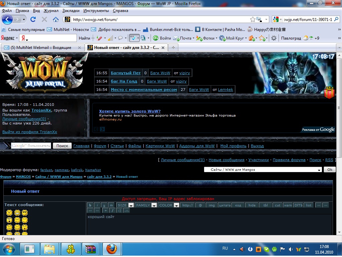
Task: Insert a quote with the цитата button
Action: click(x=225, y=205)
